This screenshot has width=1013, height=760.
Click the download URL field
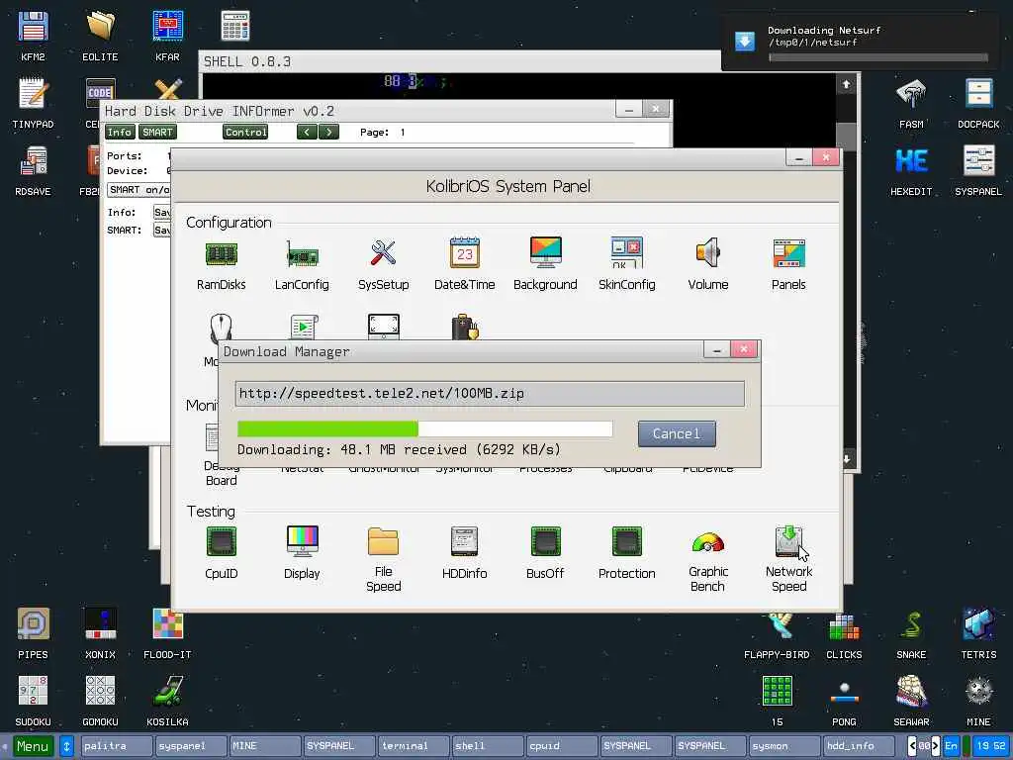tap(490, 394)
